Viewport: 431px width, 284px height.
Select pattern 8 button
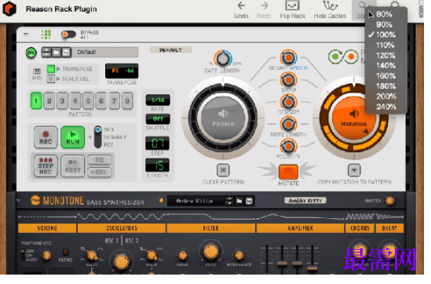[127, 101]
